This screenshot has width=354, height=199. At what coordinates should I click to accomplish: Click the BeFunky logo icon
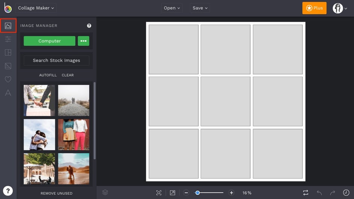[7, 8]
